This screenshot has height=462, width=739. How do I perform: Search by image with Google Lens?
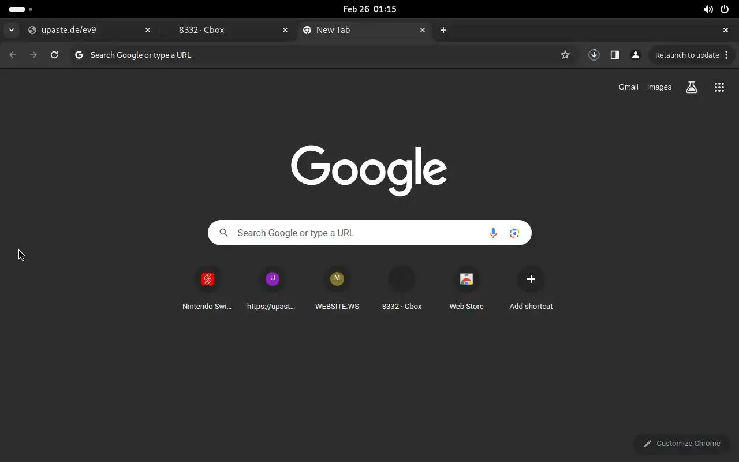tap(514, 233)
